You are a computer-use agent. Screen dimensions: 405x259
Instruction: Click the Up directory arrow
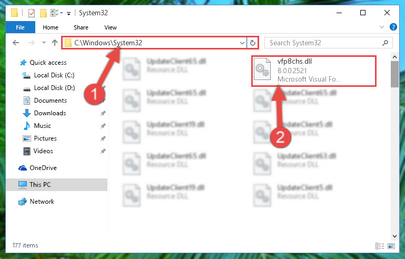click(x=54, y=43)
